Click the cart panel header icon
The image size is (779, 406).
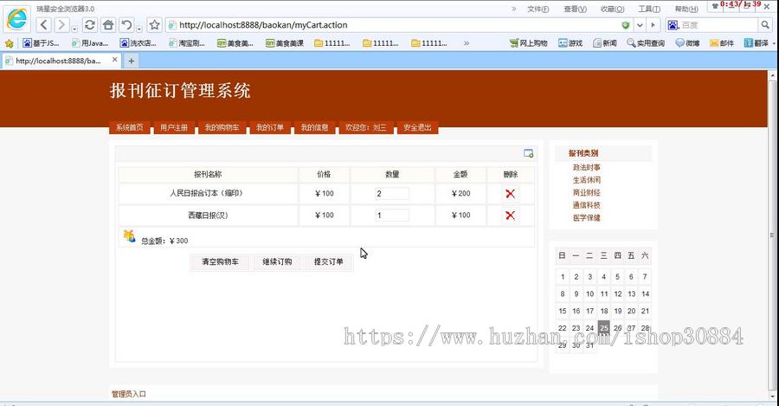point(529,153)
